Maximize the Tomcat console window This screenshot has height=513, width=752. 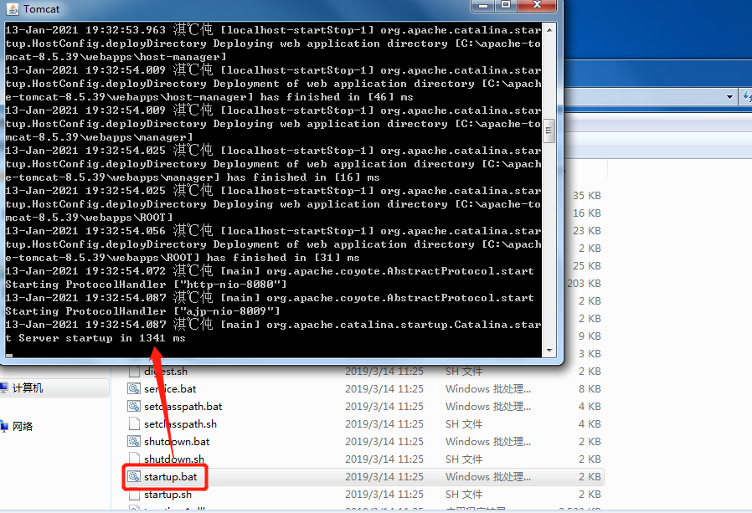[x=506, y=5]
